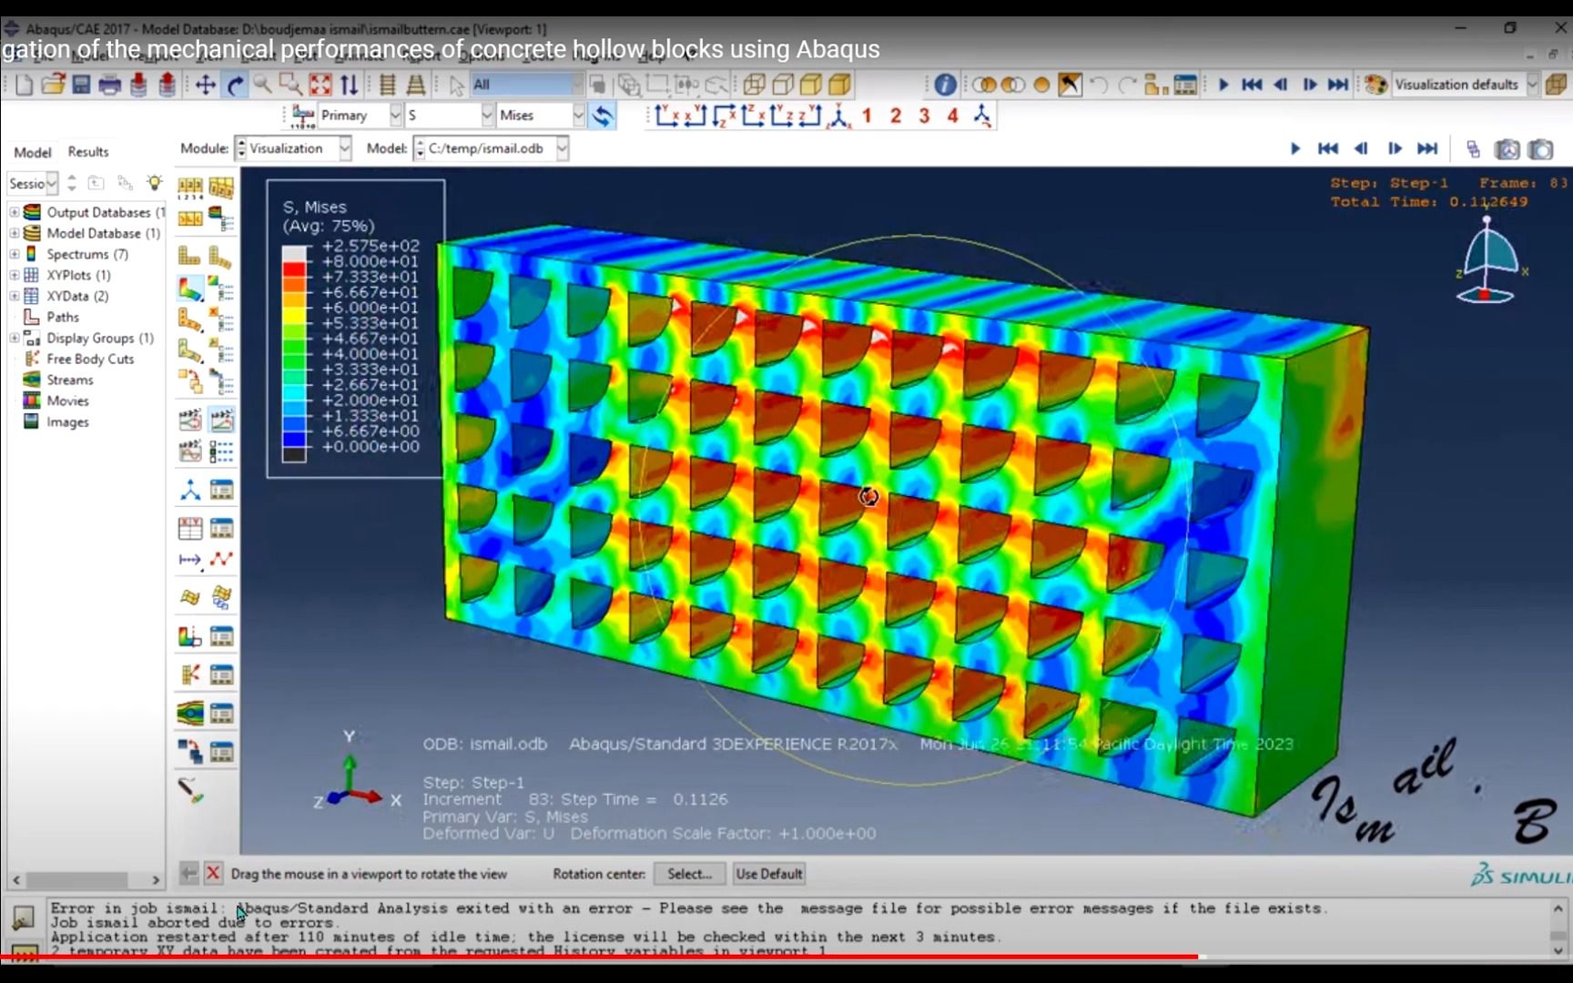Click the Select... rotation center button
The width and height of the screenshot is (1573, 983).
pyautogui.click(x=689, y=874)
